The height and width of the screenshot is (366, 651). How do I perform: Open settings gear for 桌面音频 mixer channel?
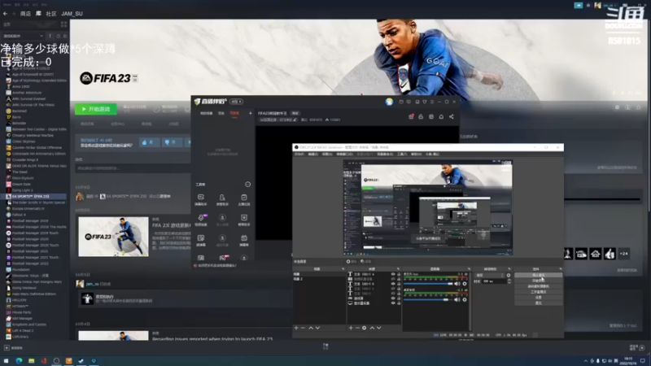[x=464, y=299]
